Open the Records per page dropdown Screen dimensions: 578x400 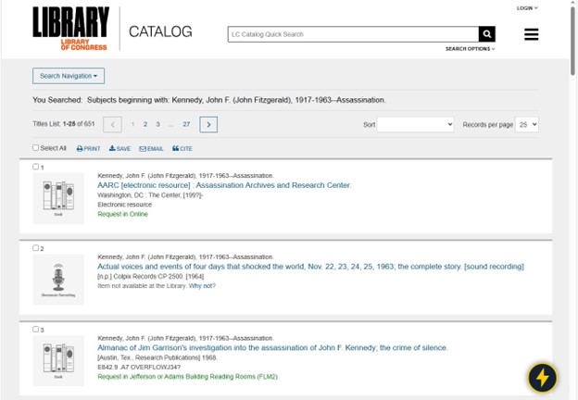click(527, 124)
